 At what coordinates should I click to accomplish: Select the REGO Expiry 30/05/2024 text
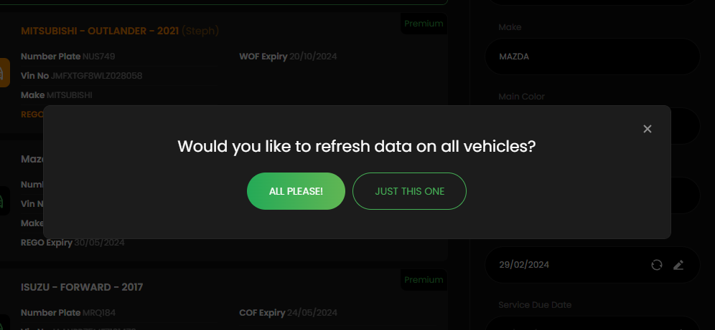click(73, 243)
